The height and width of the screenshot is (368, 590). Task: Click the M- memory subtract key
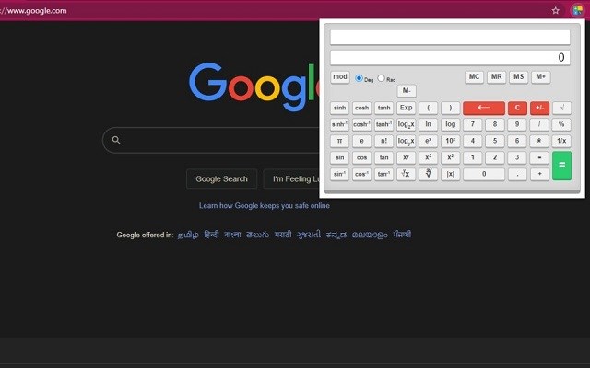coord(407,90)
